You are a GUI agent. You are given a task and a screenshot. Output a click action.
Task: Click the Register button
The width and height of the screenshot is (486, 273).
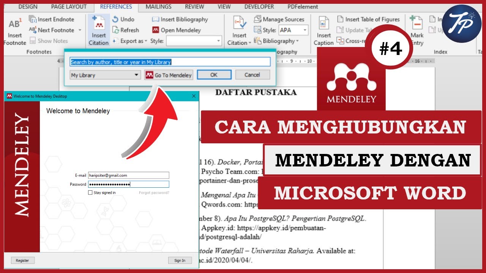click(22, 260)
